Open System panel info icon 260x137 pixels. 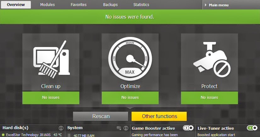click(126, 128)
